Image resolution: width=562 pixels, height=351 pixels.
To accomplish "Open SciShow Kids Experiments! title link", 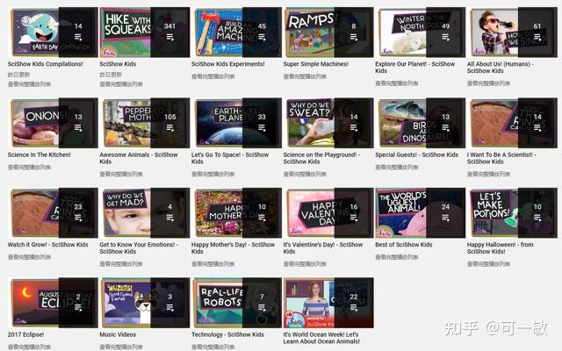I will (x=228, y=64).
